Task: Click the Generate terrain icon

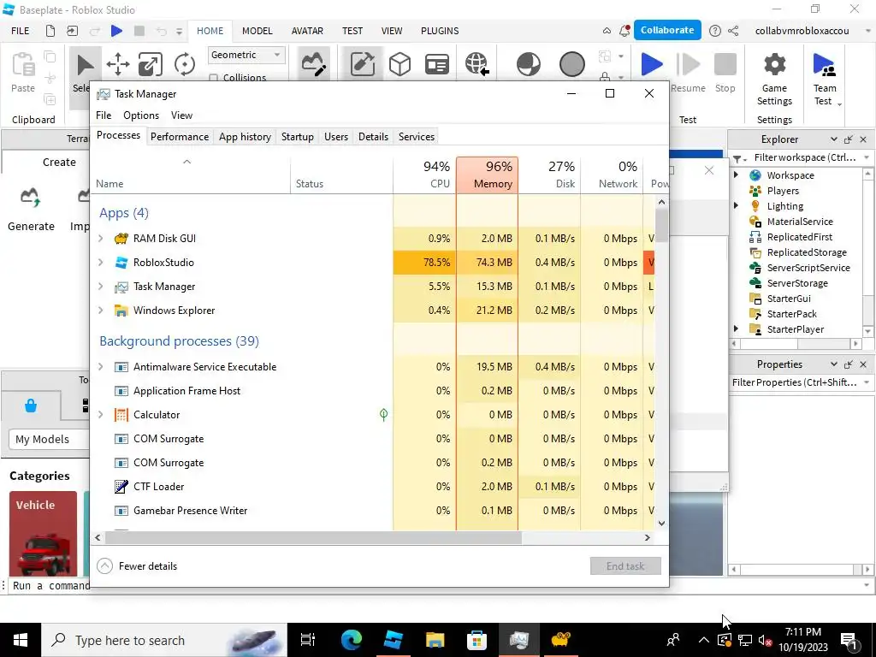Action: (x=30, y=198)
